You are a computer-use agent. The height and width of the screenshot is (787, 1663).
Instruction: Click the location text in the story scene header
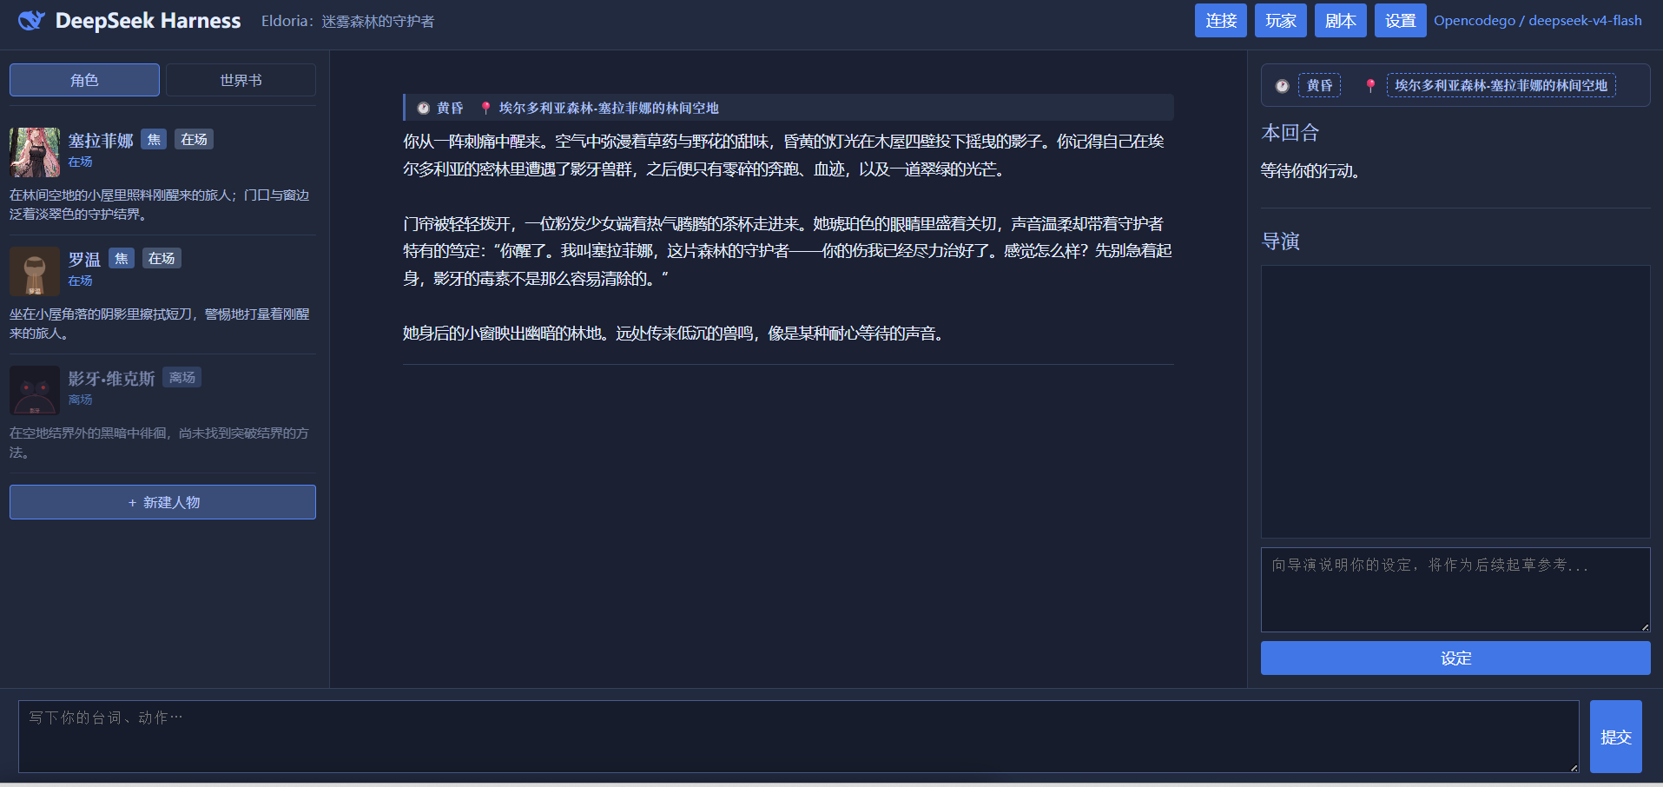(609, 109)
